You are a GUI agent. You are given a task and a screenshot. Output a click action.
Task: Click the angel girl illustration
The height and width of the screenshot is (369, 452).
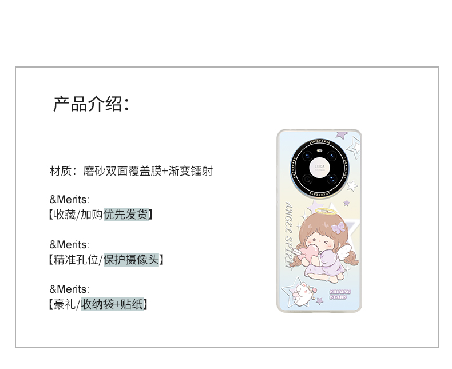pos(325,244)
